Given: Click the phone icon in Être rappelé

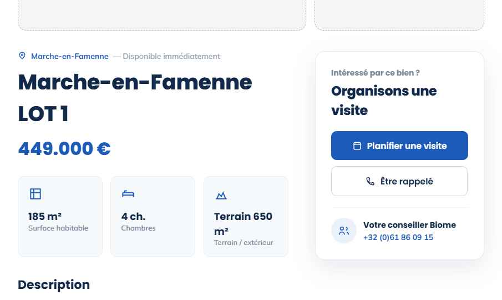Looking at the screenshot, I should click(370, 182).
